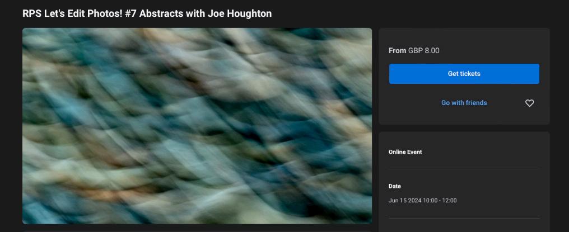Click the divider line below the date

pyautogui.click(x=464, y=218)
